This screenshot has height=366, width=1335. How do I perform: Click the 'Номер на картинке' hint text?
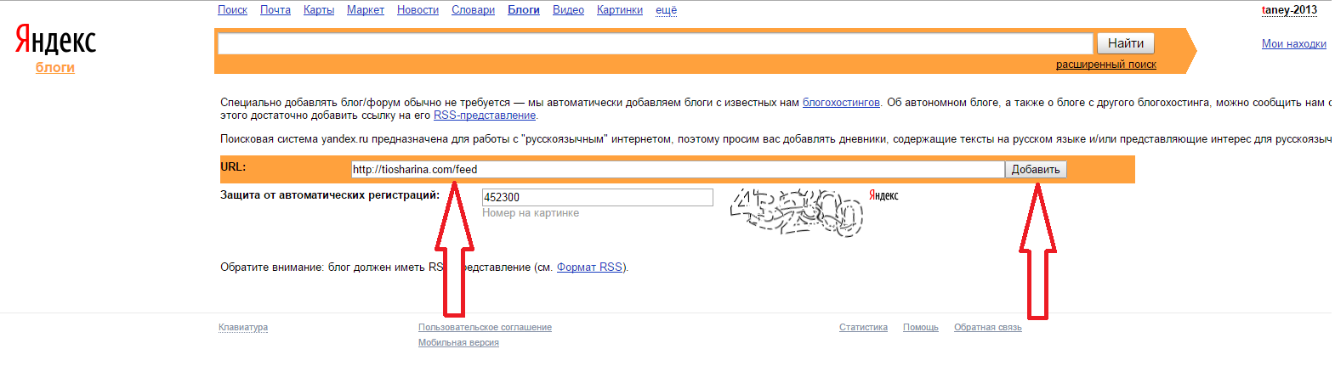[531, 213]
